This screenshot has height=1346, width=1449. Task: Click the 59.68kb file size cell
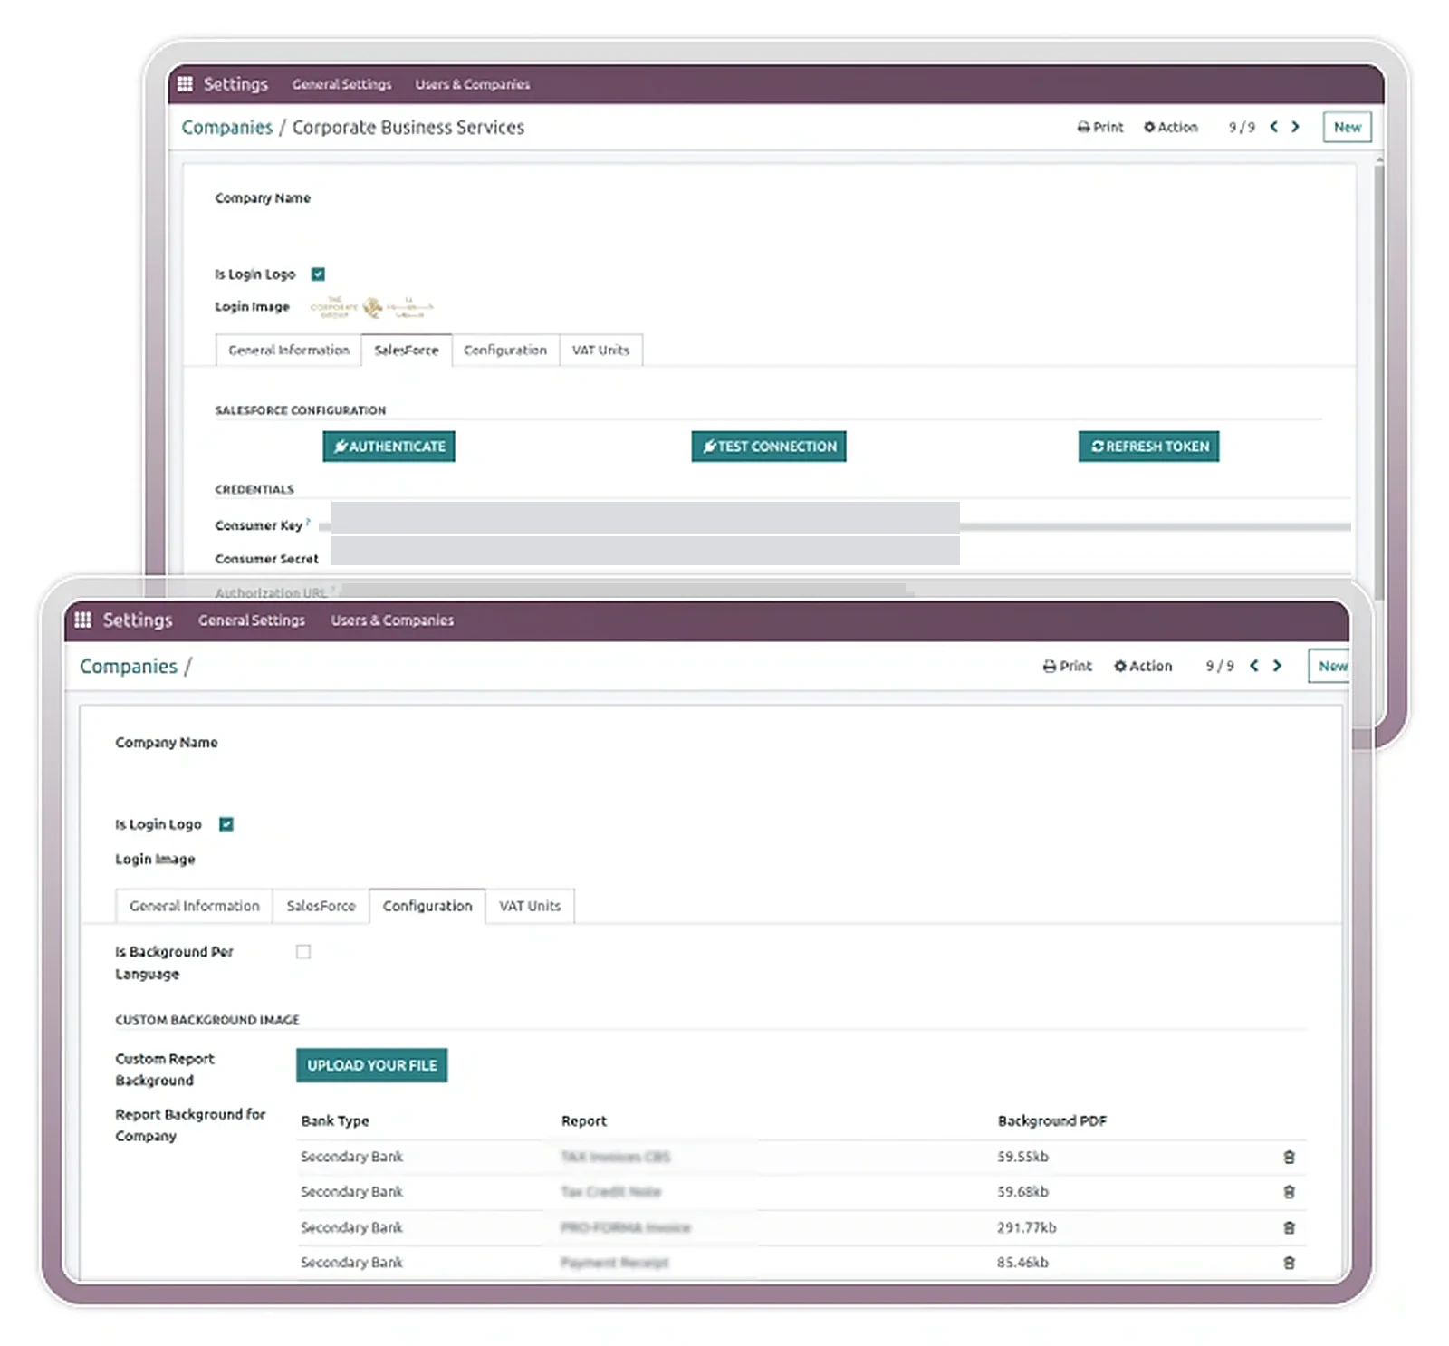tap(1022, 1192)
